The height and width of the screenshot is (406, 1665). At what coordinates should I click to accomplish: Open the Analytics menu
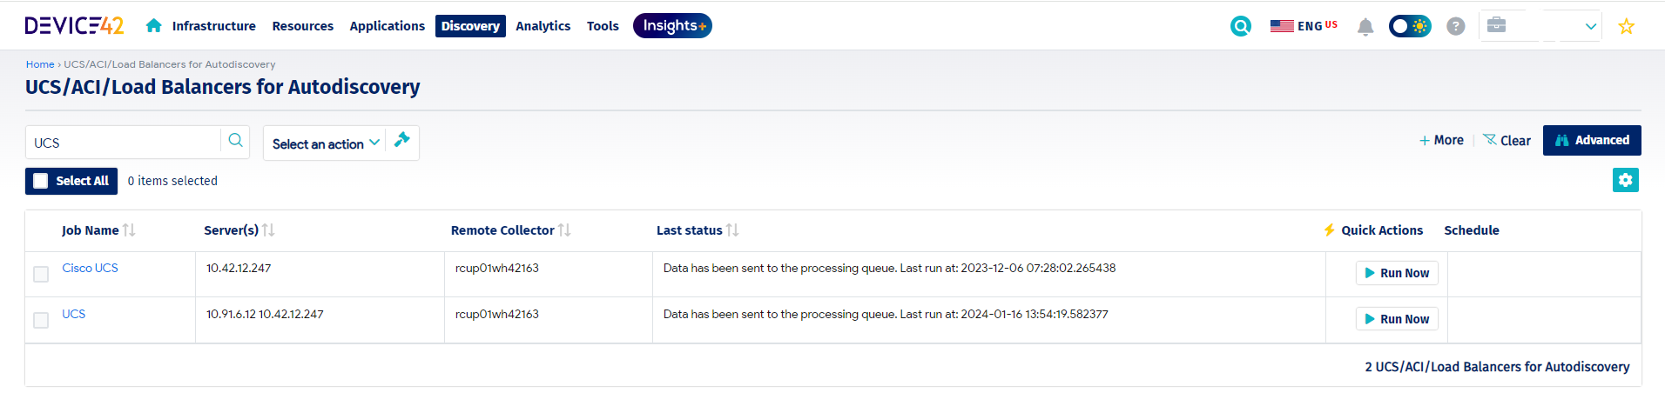click(x=543, y=26)
